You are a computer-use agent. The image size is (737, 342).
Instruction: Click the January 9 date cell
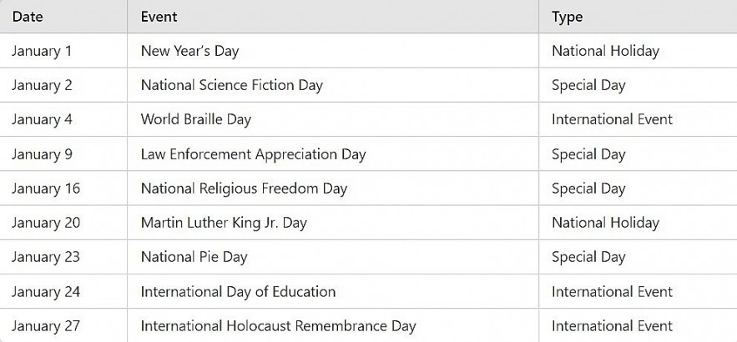click(x=42, y=154)
